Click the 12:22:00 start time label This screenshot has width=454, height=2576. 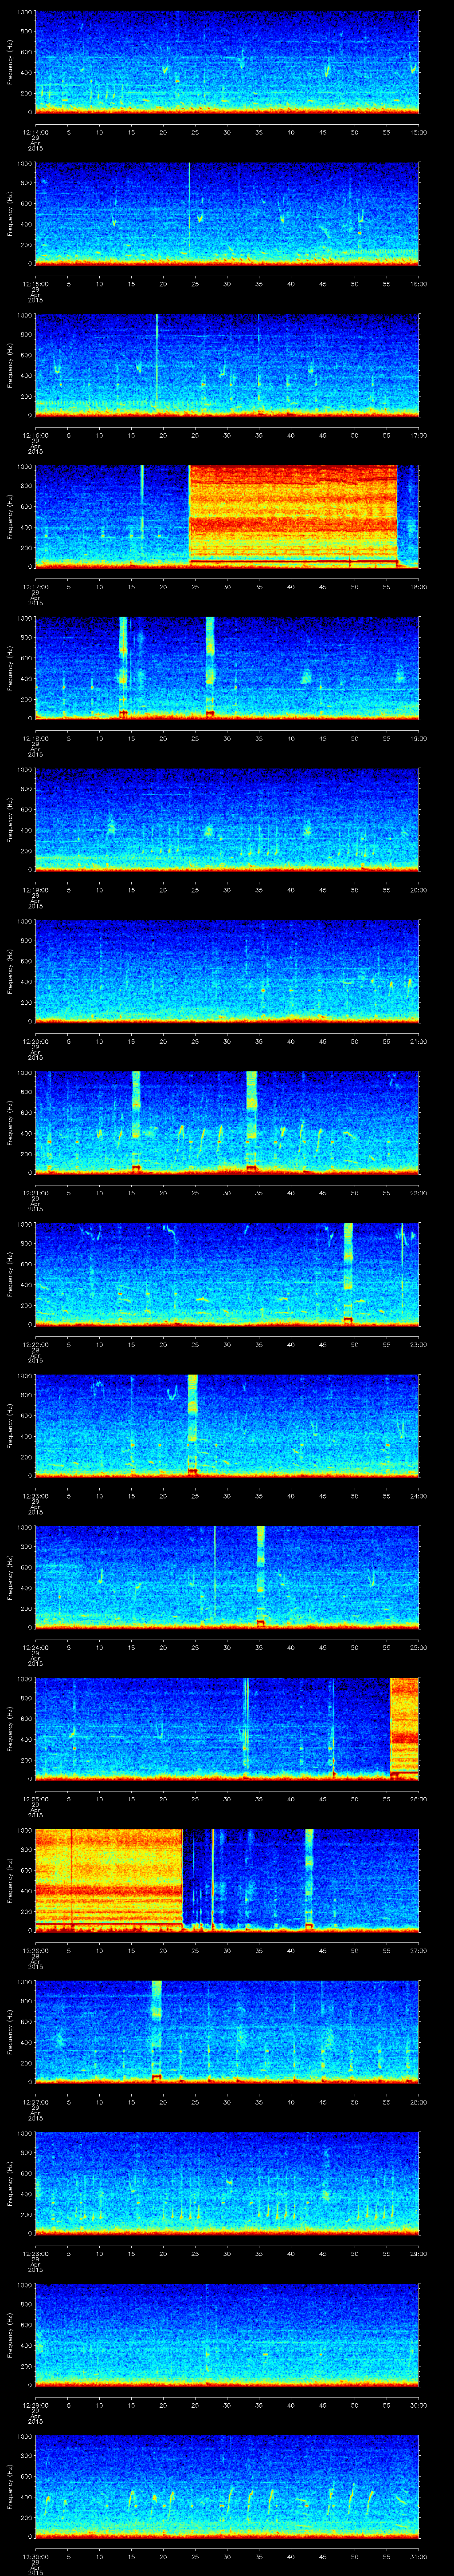(x=35, y=1344)
